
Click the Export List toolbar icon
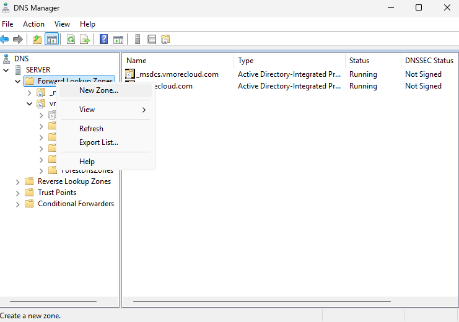[x=85, y=39]
